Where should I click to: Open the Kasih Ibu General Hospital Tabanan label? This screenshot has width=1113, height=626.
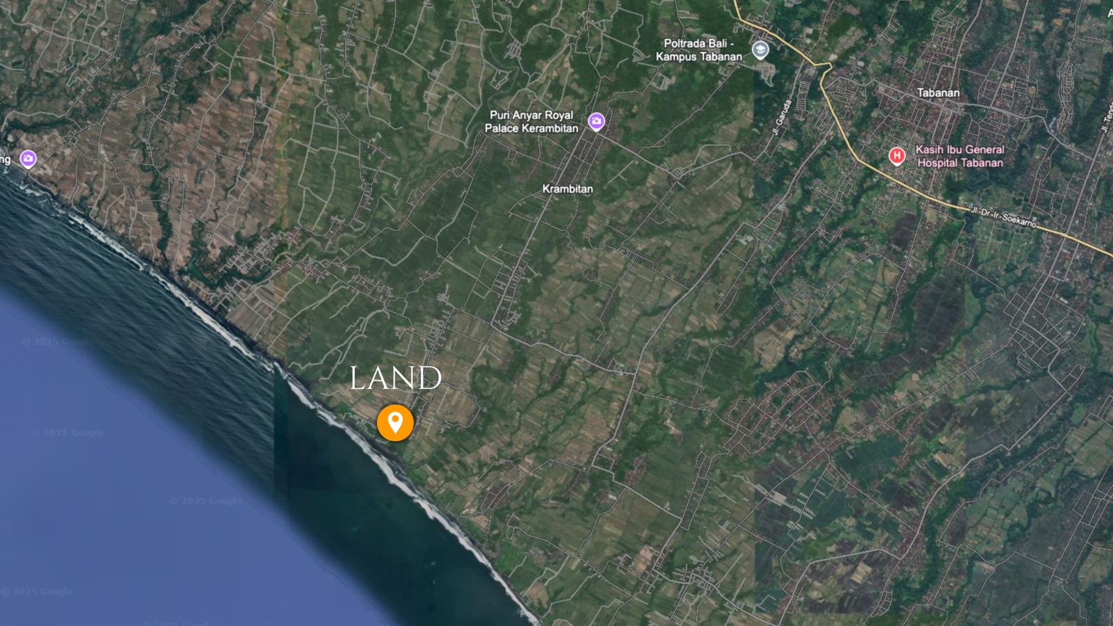960,156
